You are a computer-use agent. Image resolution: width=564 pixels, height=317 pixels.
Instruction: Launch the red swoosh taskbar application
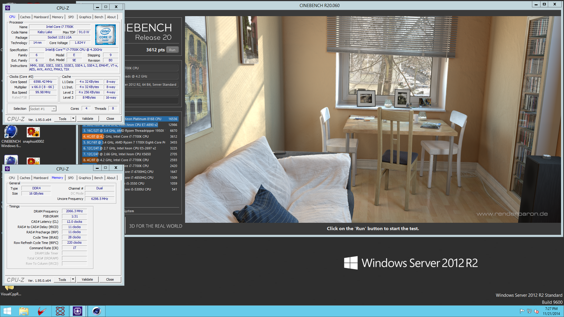(x=42, y=311)
